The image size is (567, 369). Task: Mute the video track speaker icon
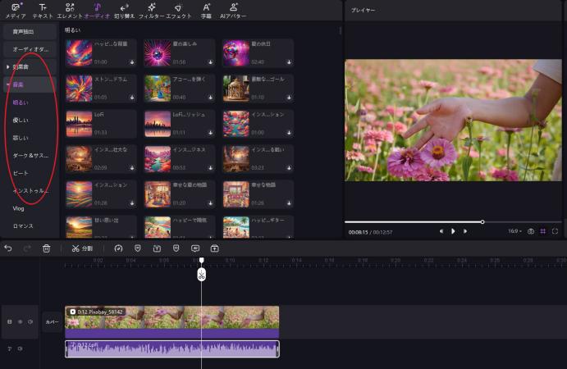pos(30,322)
